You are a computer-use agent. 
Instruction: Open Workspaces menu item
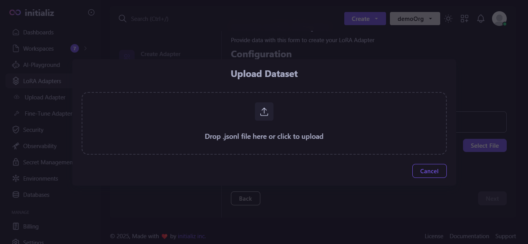[38, 49]
